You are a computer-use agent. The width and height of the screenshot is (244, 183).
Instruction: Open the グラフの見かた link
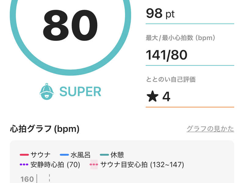point(210,129)
